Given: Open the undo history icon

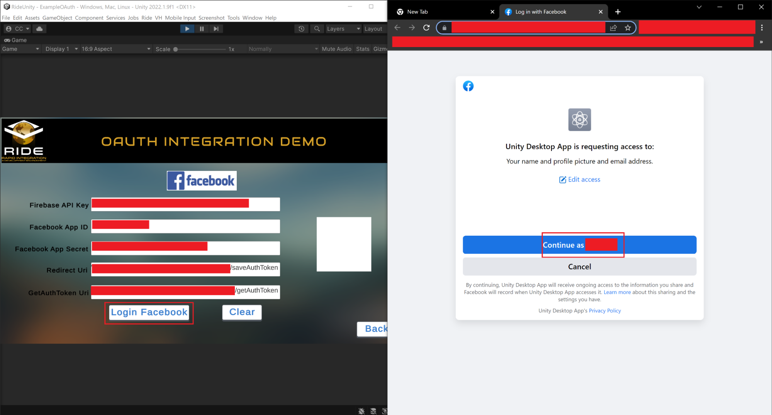Looking at the screenshot, I should [x=301, y=29].
